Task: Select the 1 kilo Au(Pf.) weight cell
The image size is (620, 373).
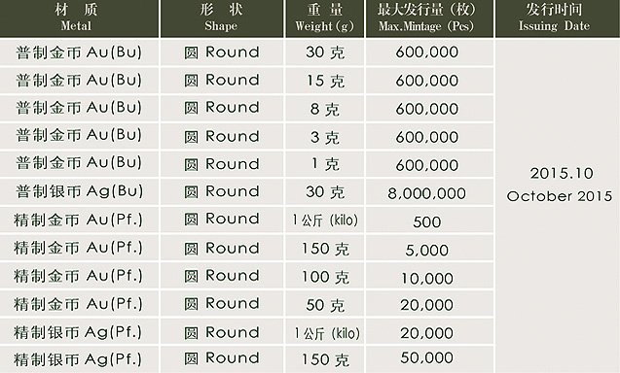Action: click(x=325, y=220)
